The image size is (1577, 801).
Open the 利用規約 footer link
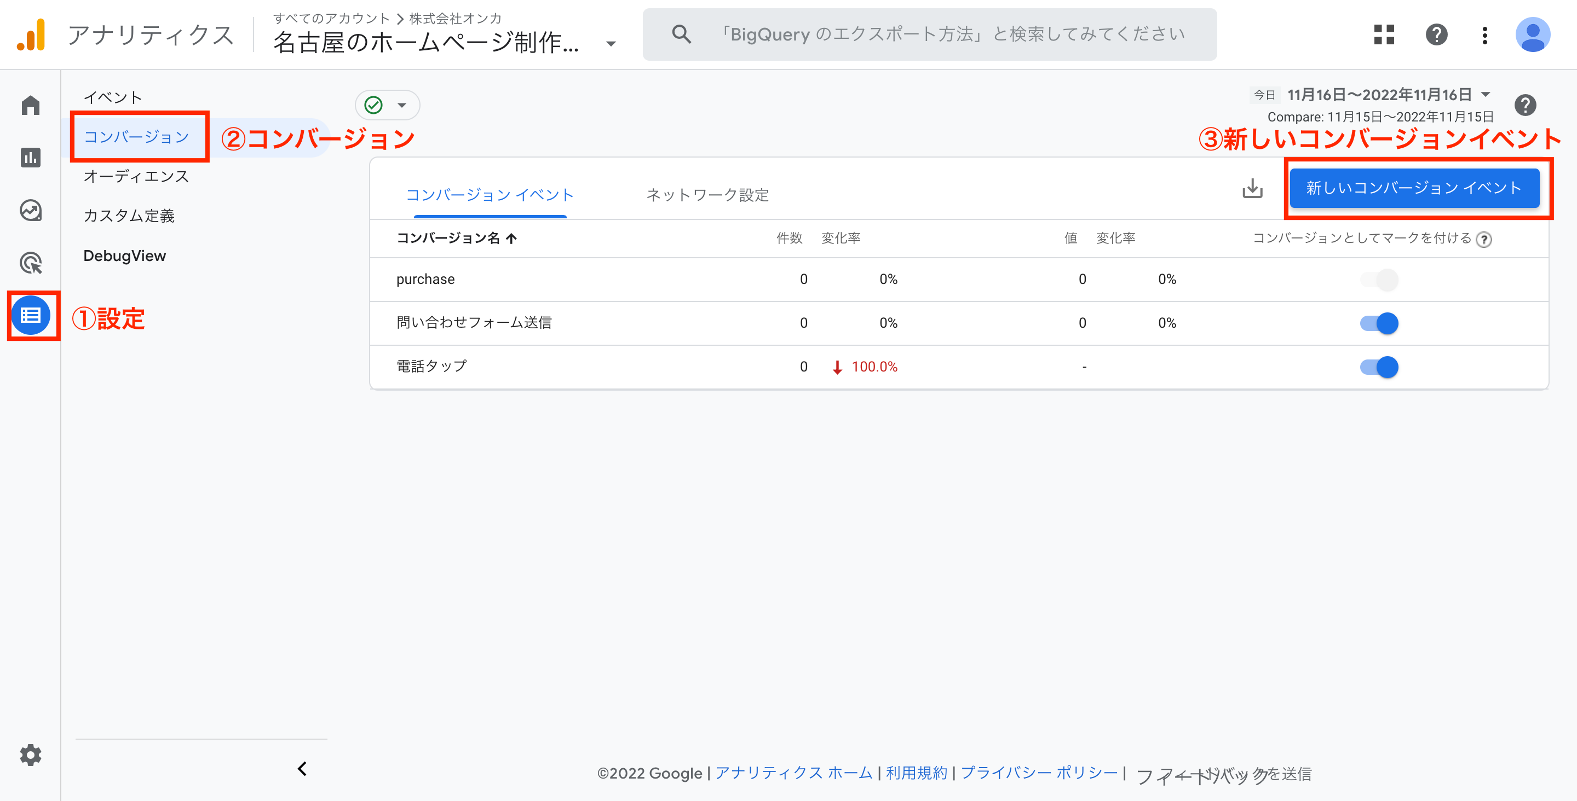point(917,773)
